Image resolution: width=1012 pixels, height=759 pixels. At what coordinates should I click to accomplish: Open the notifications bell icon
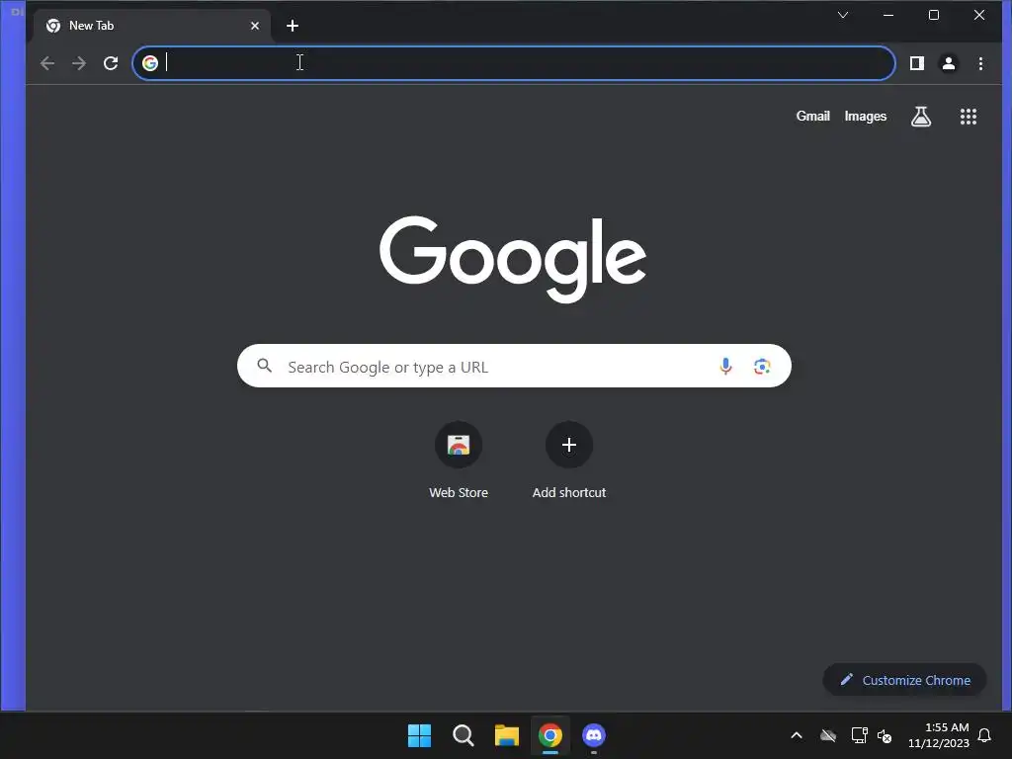(984, 735)
